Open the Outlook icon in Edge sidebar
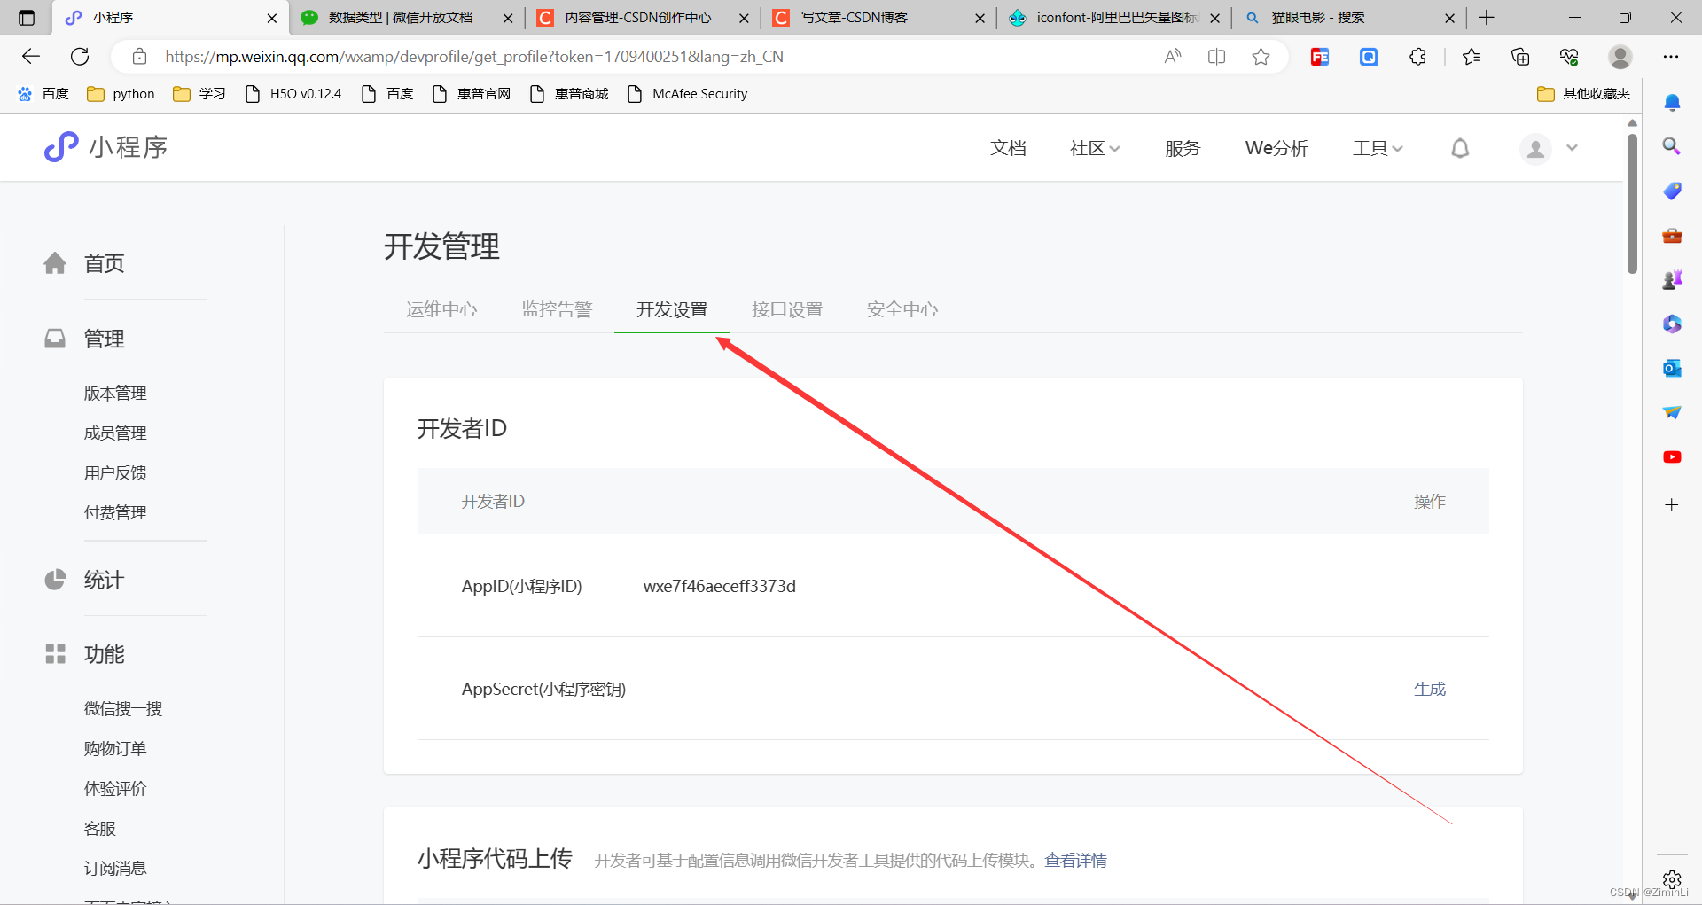The image size is (1702, 905). coord(1672,368)
